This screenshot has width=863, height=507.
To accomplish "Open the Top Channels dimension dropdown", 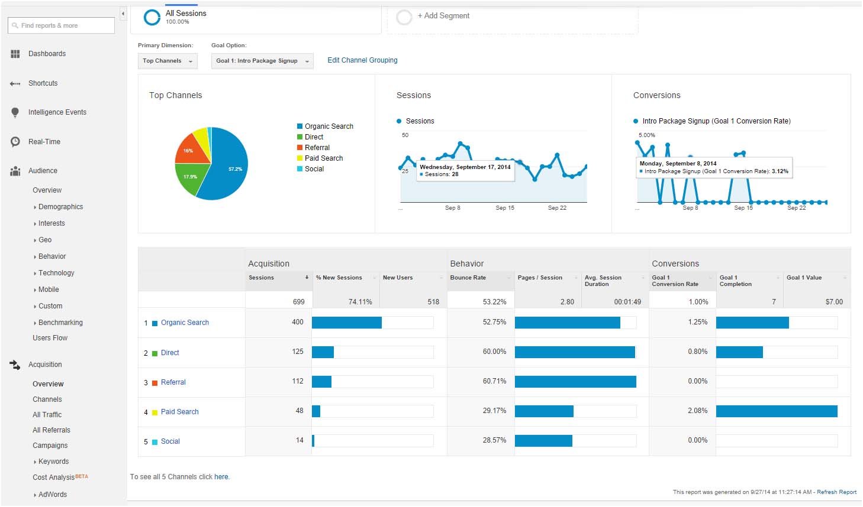I will click(x=168, y=61).
